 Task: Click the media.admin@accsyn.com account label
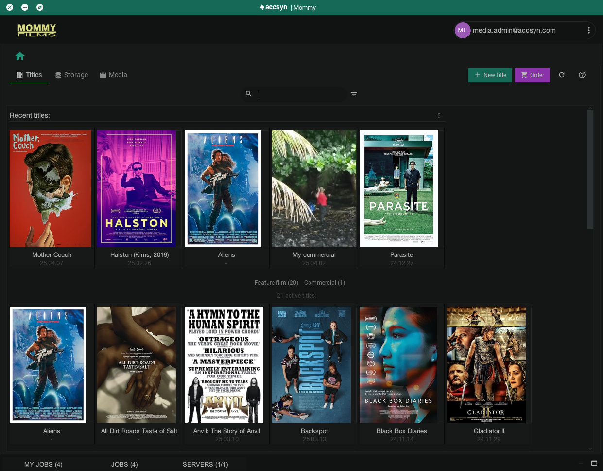pos(514,30)
